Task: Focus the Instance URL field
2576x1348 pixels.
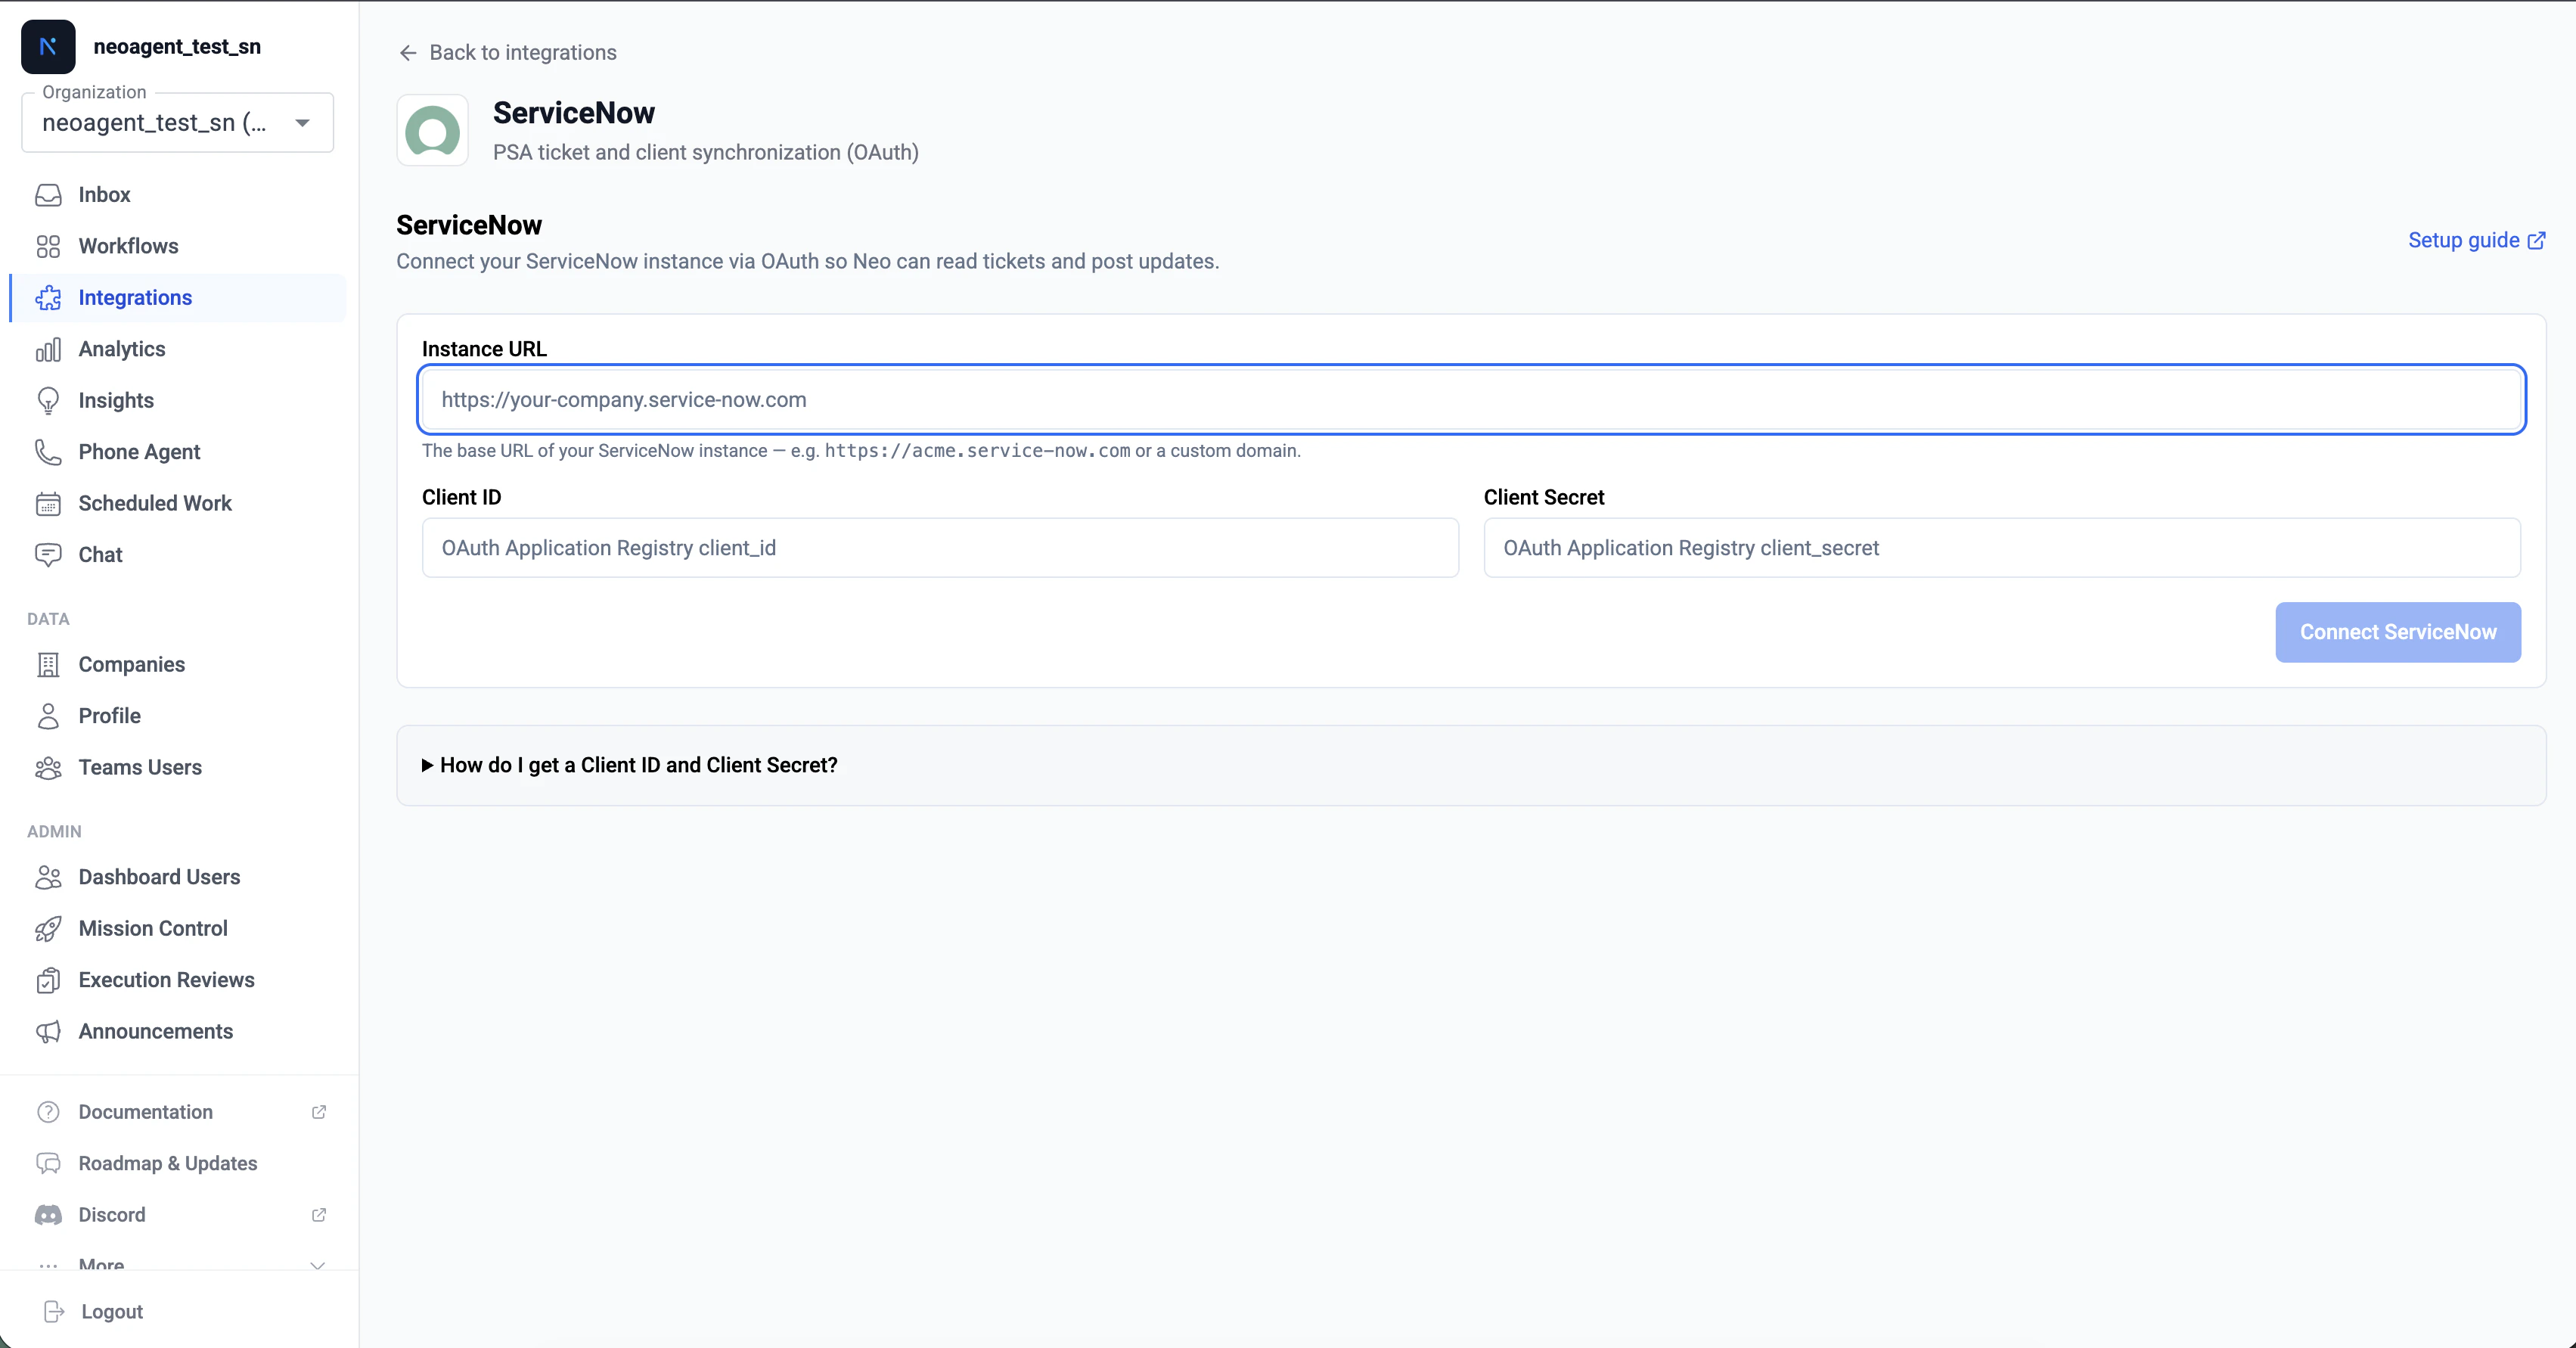Action: [x=1471, y=400]
